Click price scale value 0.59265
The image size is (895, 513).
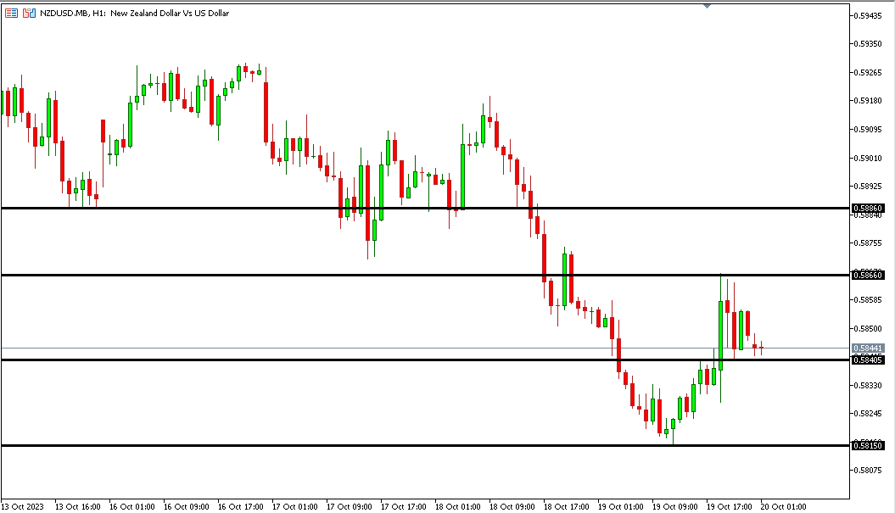click(868, 72)
